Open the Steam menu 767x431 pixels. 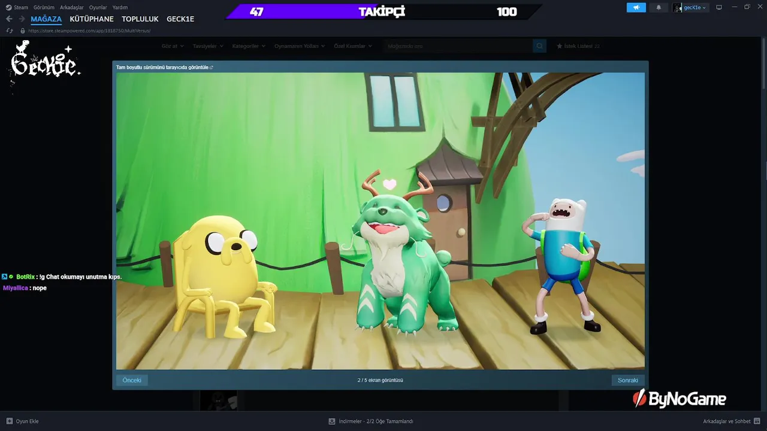pos(17,8)
